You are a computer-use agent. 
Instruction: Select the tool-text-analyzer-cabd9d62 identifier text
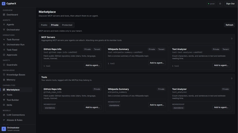tap(187, 52)
